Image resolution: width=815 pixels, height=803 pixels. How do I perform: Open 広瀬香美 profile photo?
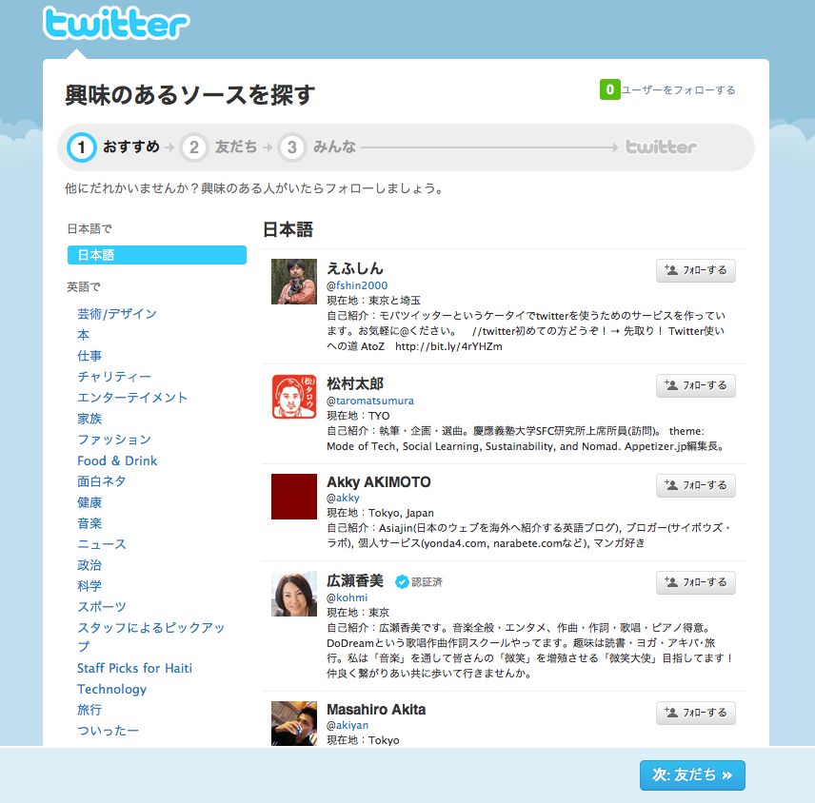pos(294,594)
